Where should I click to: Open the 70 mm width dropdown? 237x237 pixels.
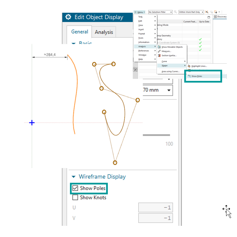coord(169,90)
